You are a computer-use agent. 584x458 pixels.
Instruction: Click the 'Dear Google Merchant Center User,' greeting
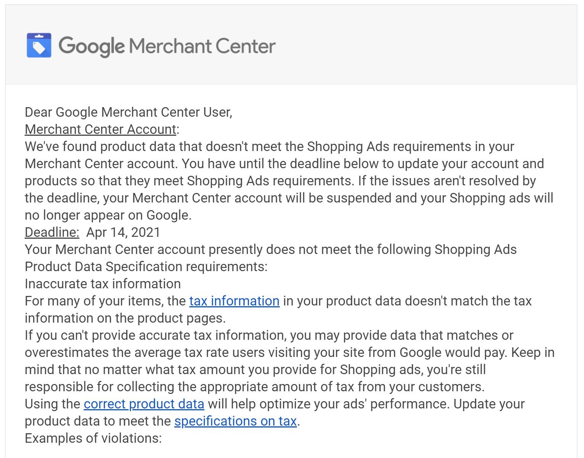129,112
